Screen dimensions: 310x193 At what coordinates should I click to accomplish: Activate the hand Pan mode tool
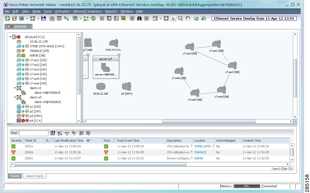click(x=188, y=19)
